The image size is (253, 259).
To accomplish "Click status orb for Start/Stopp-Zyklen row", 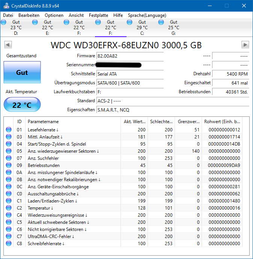I will (x=9, y=144).
